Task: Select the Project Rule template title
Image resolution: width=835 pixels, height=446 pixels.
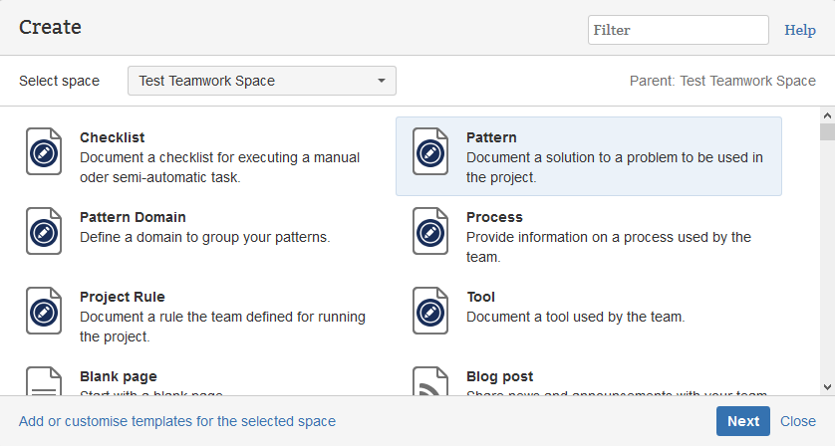Action: (x=123, y=297)
